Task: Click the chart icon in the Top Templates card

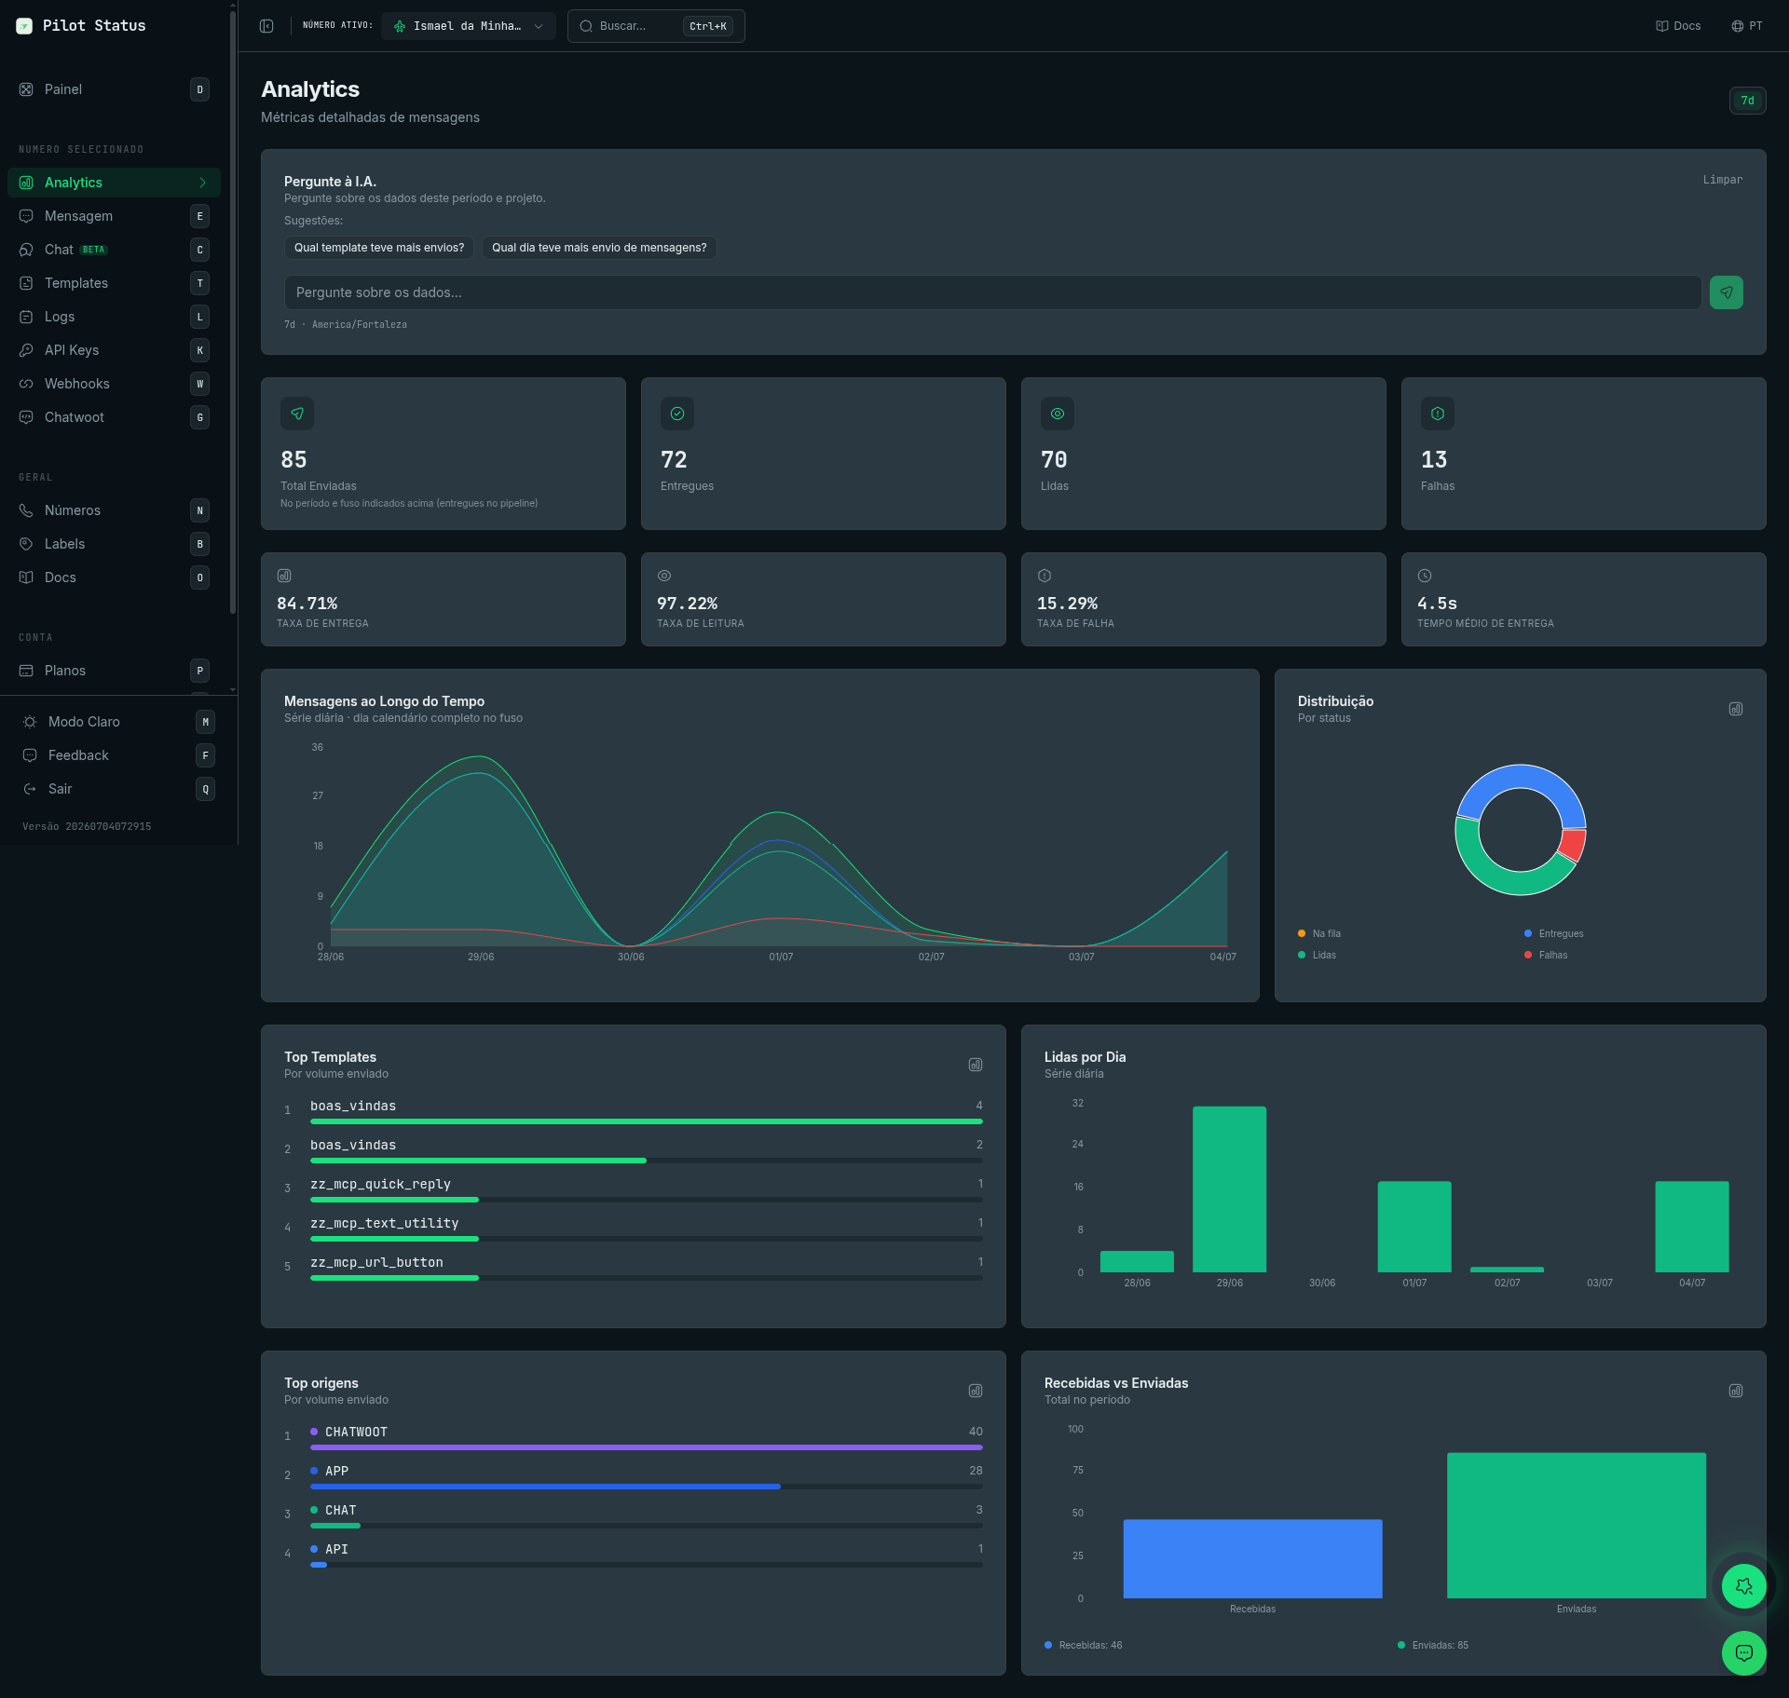Action: pos(976,1065)
